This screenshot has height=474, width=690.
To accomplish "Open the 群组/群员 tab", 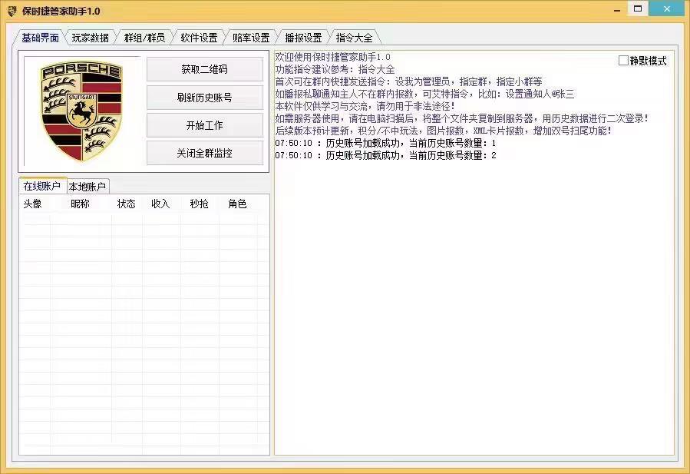I will coord(144,38).
